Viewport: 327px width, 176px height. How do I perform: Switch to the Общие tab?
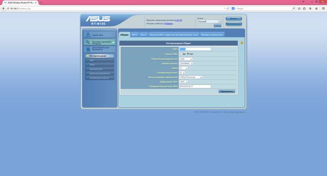[124, 35]
